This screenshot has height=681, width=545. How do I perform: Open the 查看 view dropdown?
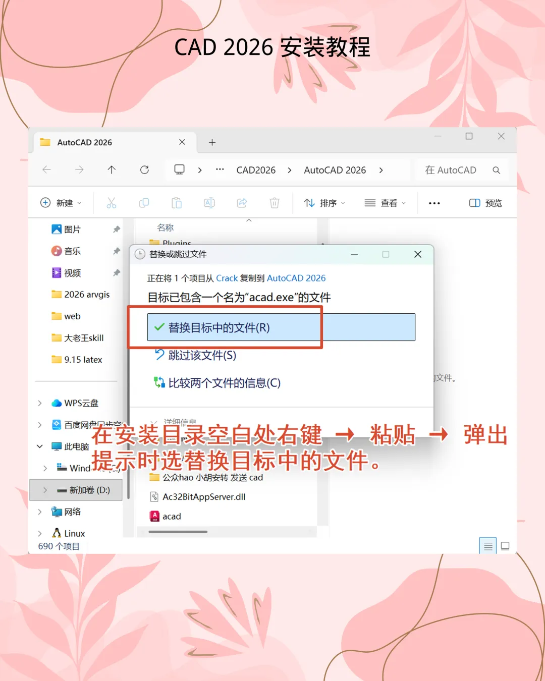[385, 203]
